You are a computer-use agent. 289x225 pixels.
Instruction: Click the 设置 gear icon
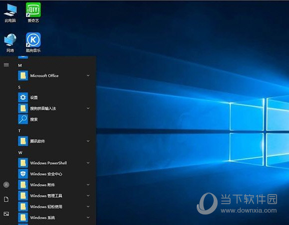coord(23,98)
